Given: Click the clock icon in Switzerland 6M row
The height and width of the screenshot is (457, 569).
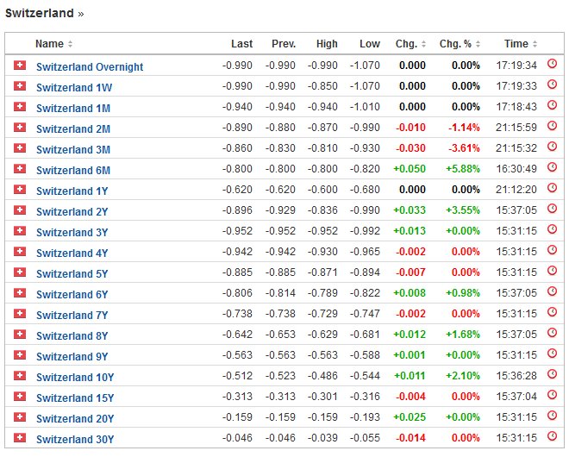Looking at the screenshot, I should point(552,167).
